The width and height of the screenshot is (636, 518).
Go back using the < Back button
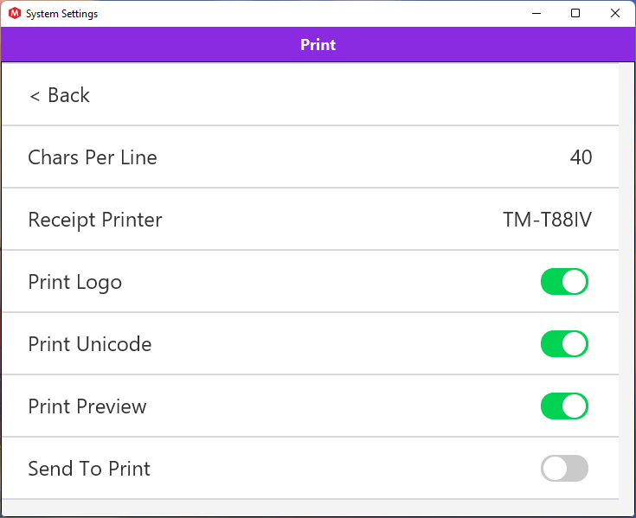pyautogui.click(x=60, y=95)
